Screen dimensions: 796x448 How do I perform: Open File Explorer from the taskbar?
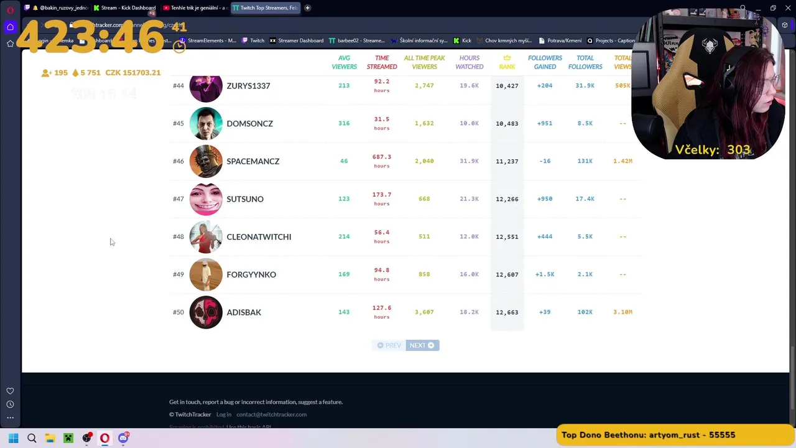click(50, 438)
